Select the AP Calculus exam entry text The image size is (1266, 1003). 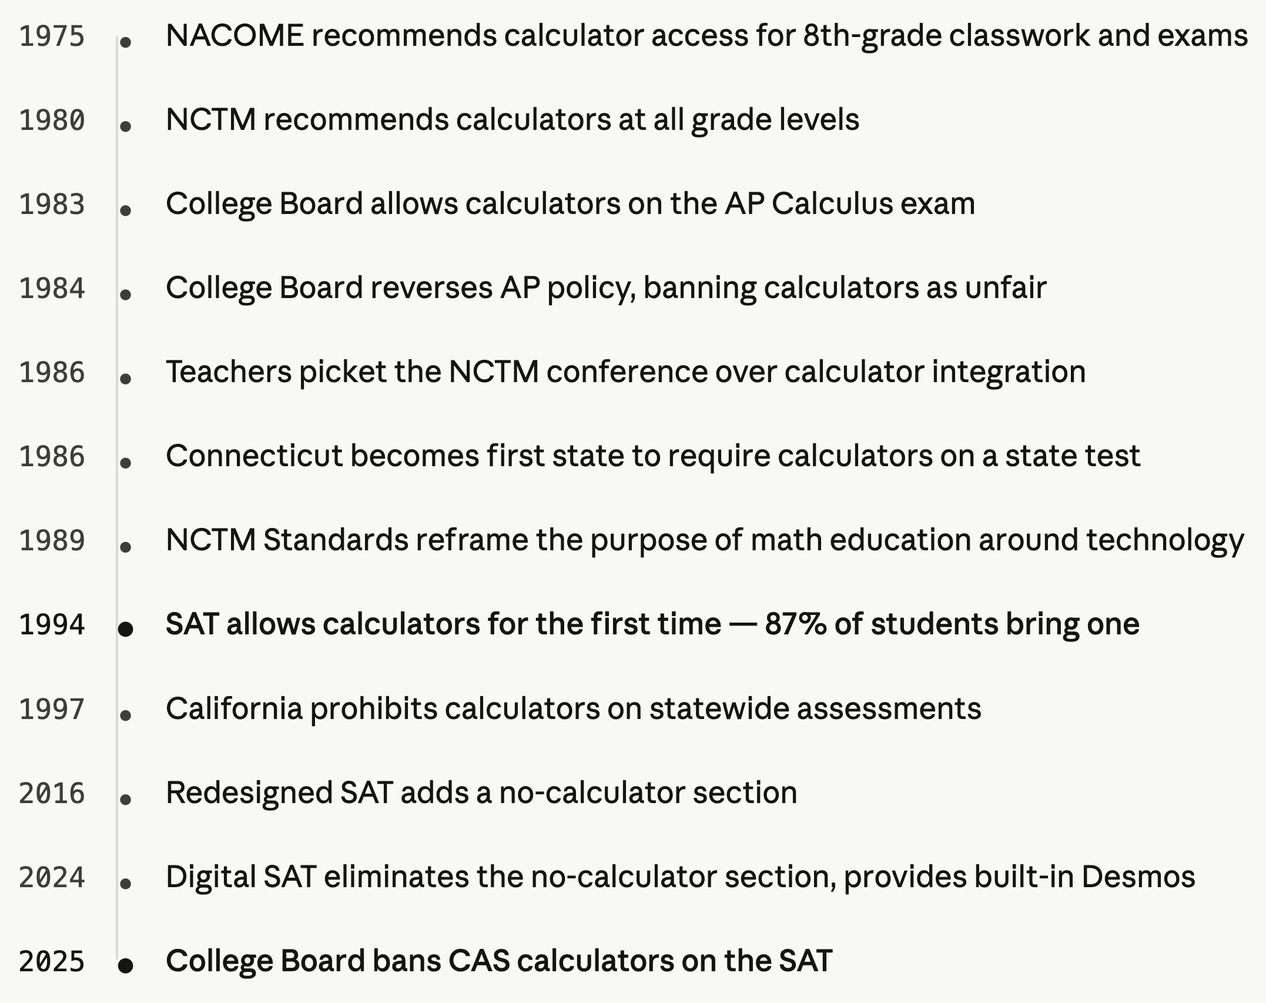click(x=570, y=204)
